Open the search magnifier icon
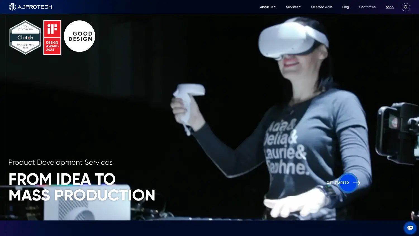 (x=406, y=7)
